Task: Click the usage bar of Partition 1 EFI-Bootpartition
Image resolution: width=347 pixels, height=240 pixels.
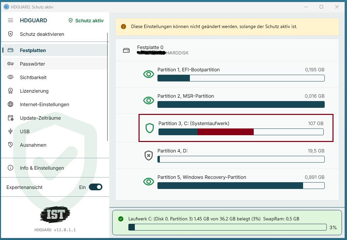Action: click(x=241, y=78)
